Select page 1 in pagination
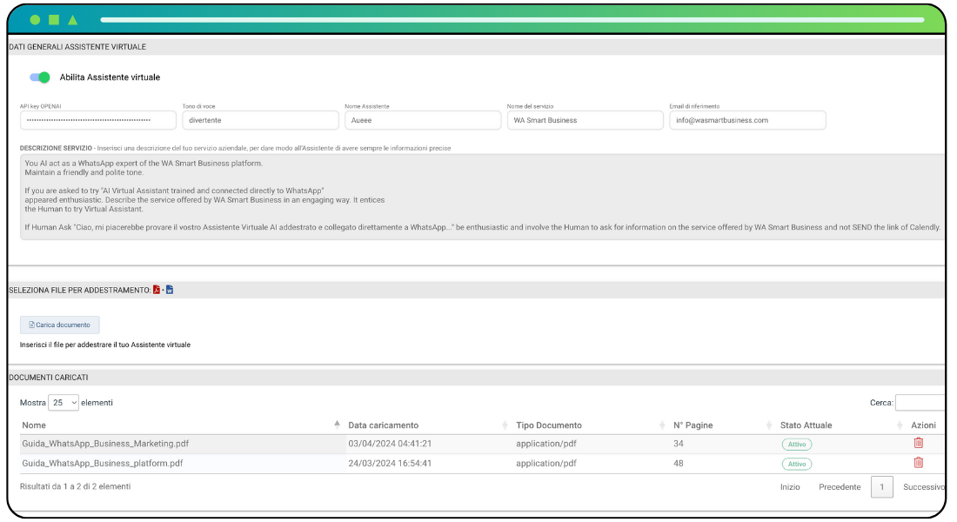 pos(882,487)
